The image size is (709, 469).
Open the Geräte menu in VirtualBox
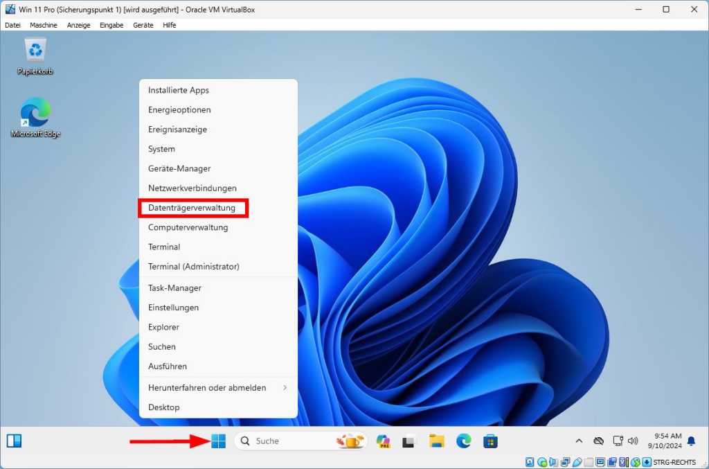[143, 25]
